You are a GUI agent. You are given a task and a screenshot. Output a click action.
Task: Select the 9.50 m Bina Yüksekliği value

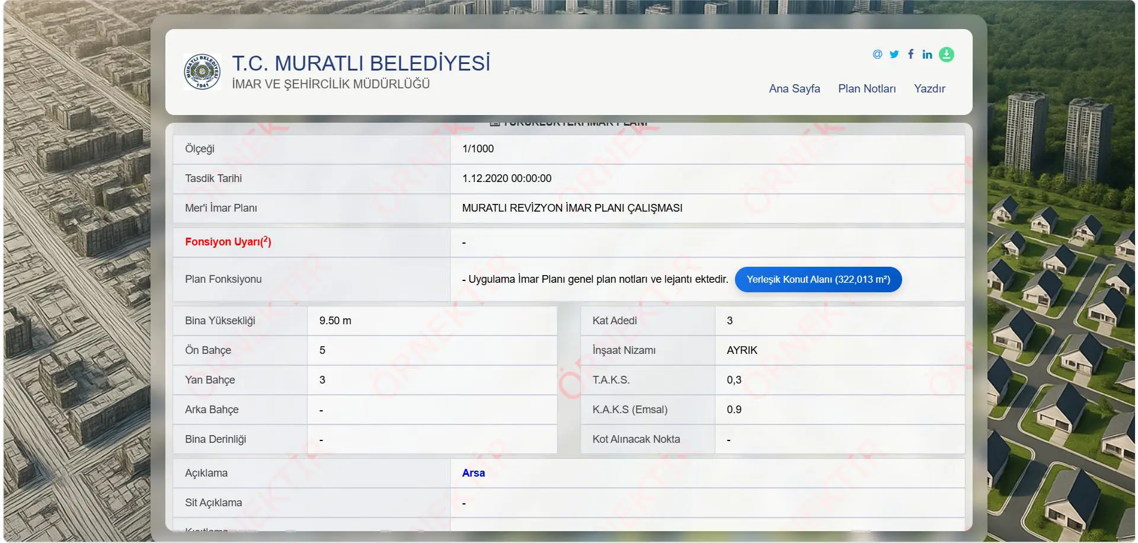click(x=335, y=321)
